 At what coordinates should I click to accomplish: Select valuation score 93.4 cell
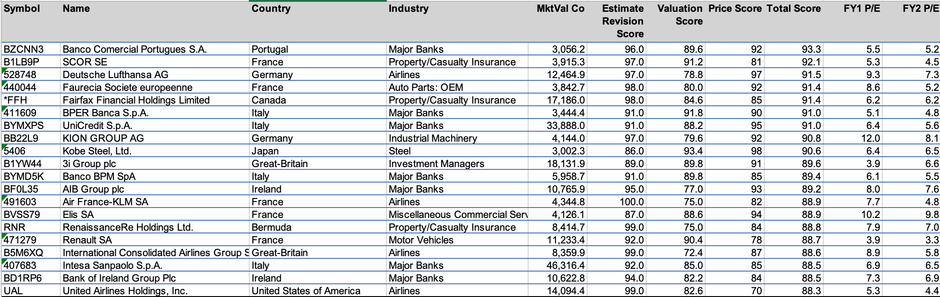[675, 151]
